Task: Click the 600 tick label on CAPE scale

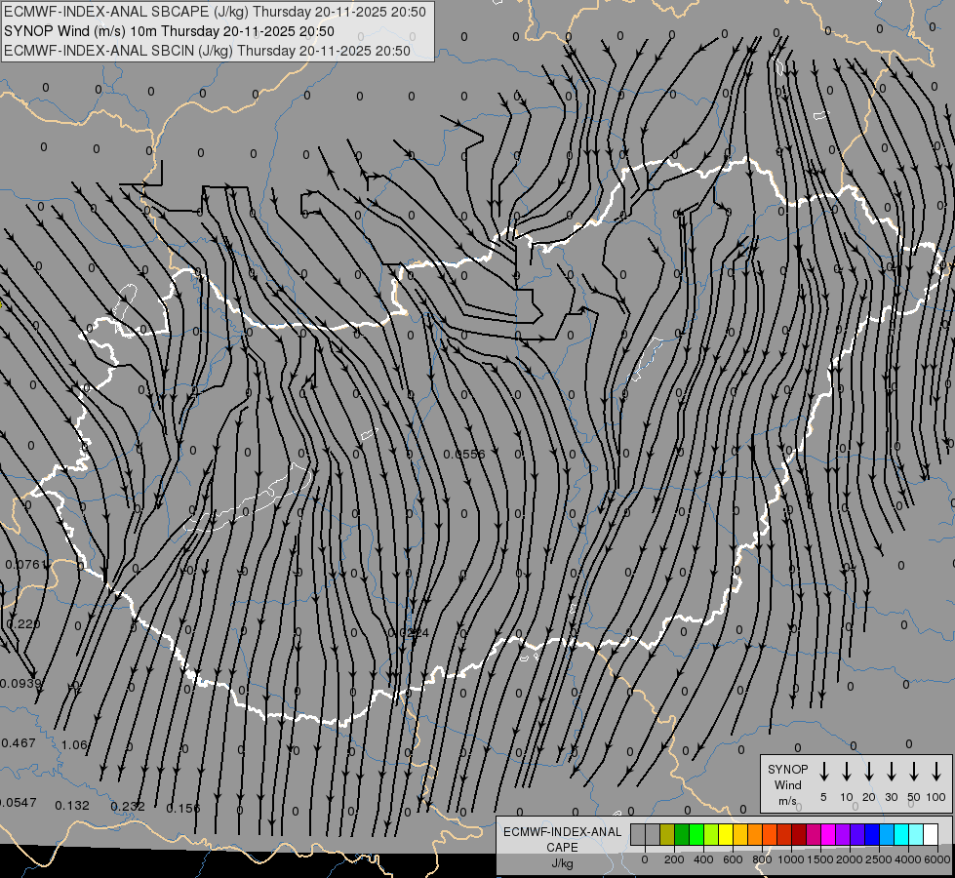Action: 733,859
